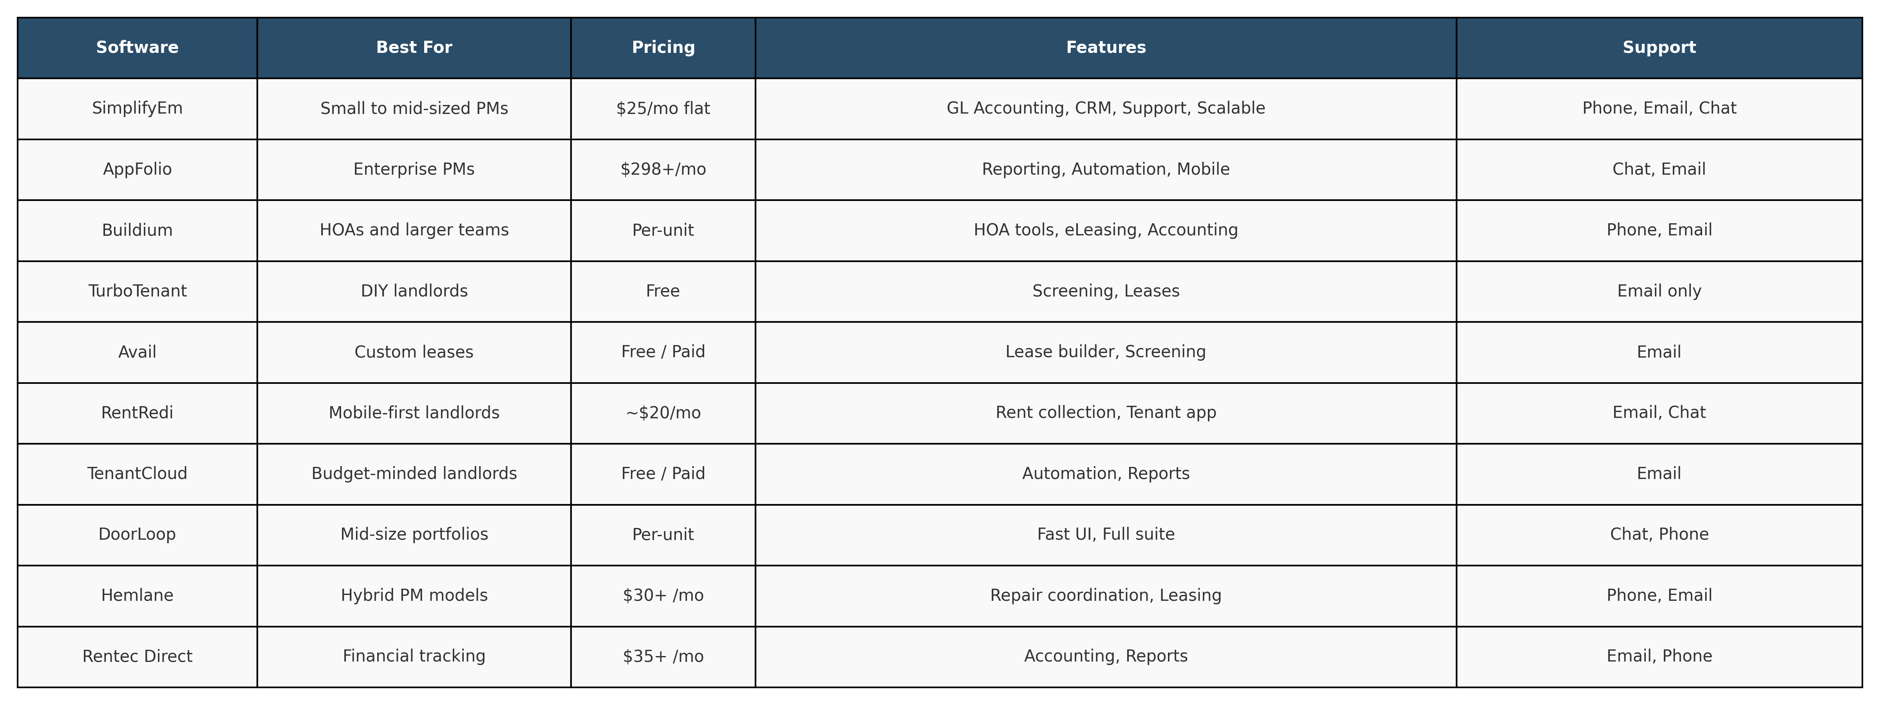Click the Software column header
Screen dimensions: 1880x705
point(137,47)
